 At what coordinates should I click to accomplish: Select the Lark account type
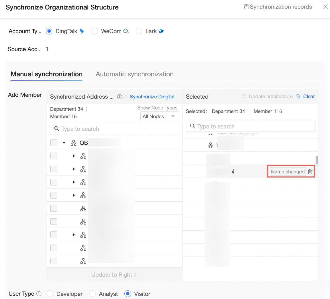[139, 31]
